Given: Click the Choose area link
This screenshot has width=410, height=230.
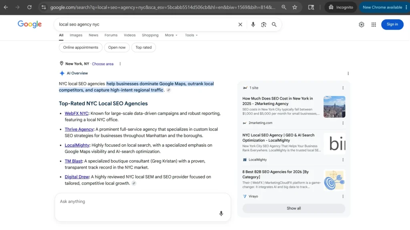Looking at the screenshot, I should [x=102, y=64].
